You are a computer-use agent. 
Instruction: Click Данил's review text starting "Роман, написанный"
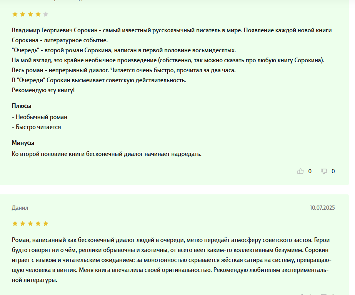[172, 260]
